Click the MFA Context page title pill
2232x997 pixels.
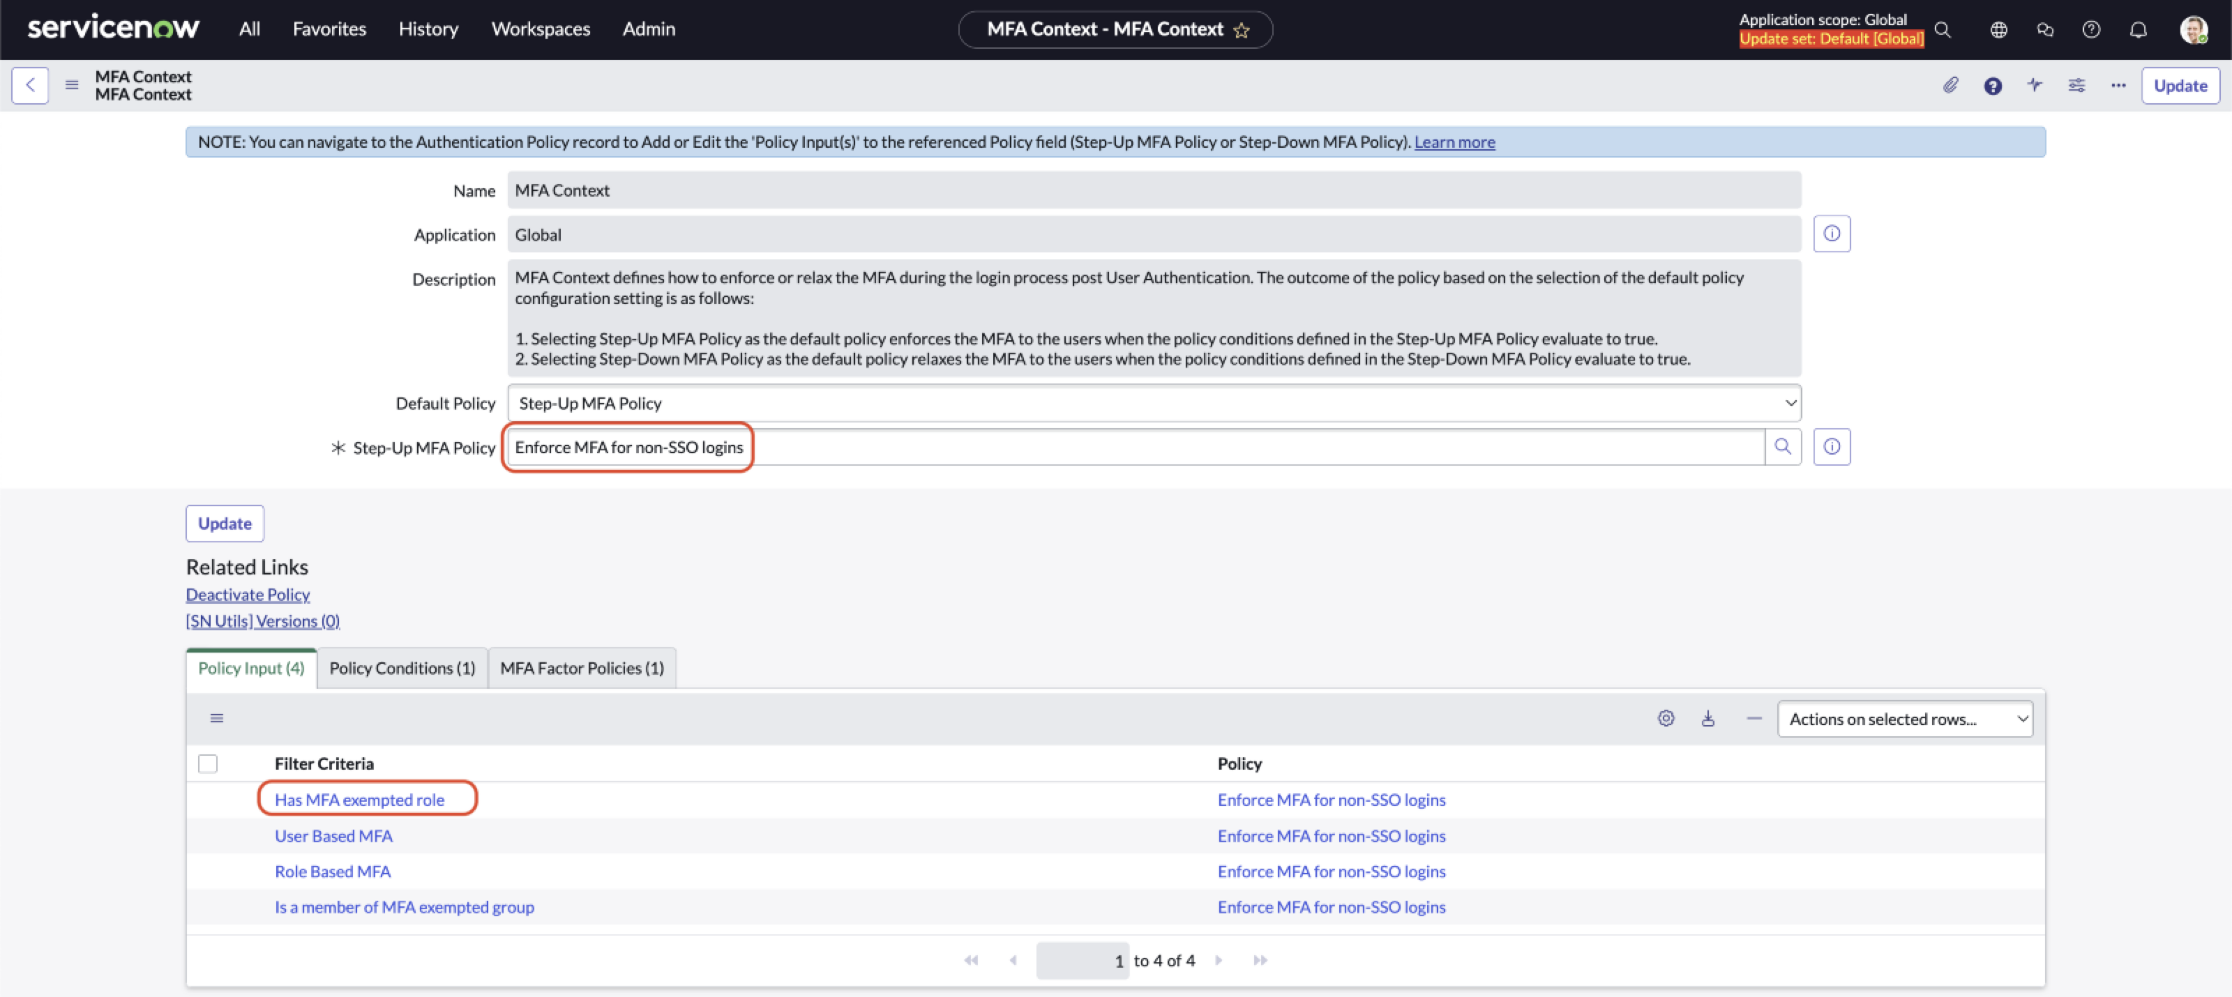point(1115,29)
